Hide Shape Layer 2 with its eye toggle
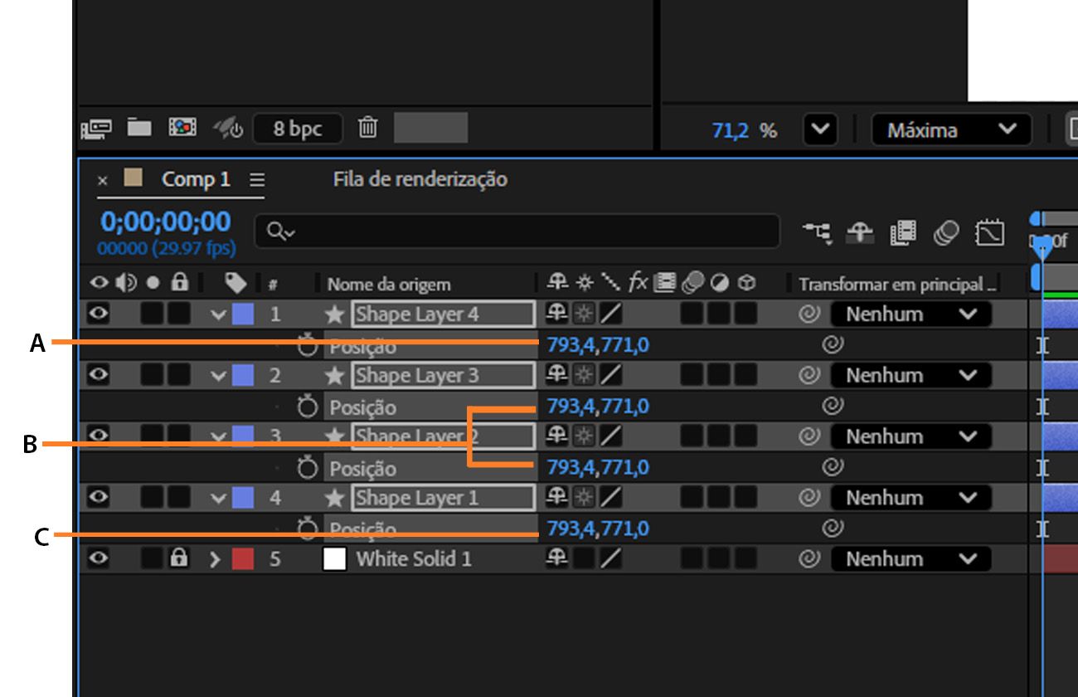 click(99, 436)
